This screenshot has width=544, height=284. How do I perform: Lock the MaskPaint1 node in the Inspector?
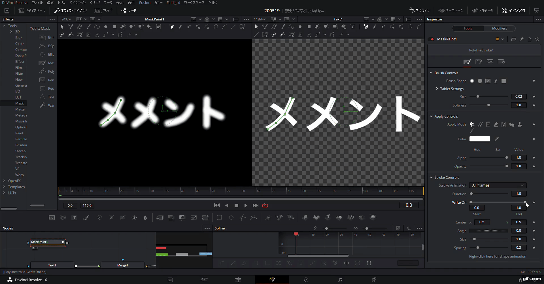529,39
